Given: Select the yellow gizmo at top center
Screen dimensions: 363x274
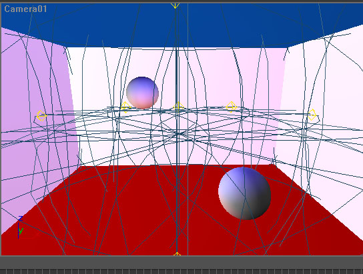Looking at the screenshot, I should point(175,5).
